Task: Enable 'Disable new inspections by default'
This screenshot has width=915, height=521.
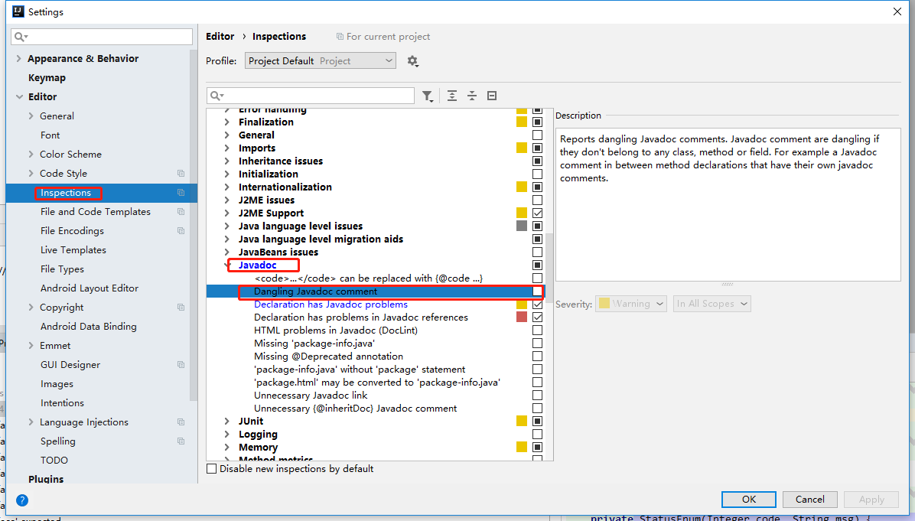Action: [211, 468]
